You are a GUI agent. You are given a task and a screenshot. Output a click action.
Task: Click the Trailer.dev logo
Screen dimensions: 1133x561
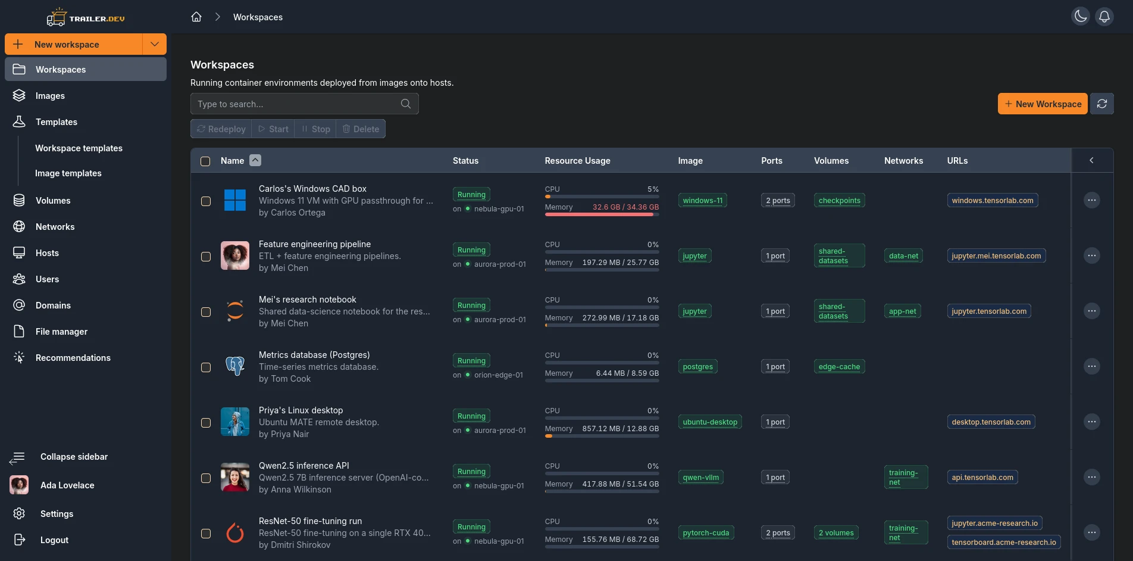[x=86, y=17]
